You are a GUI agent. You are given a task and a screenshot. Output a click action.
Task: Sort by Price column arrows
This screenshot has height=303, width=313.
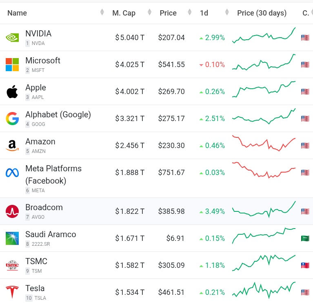tap(190, 13)
